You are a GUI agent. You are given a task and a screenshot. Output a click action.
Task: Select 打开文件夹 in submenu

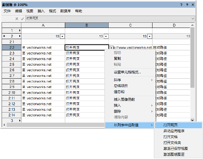click(178, 143)
